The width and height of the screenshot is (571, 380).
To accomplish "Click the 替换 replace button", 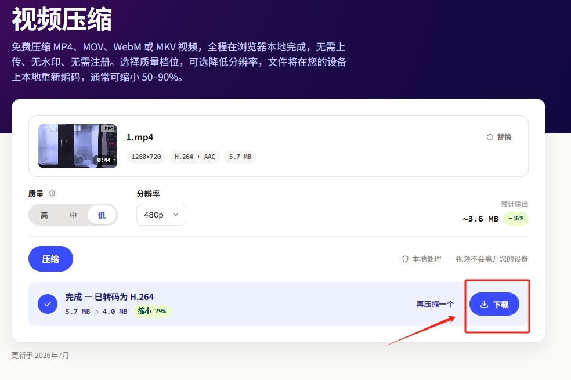I will tap(499, 137).
